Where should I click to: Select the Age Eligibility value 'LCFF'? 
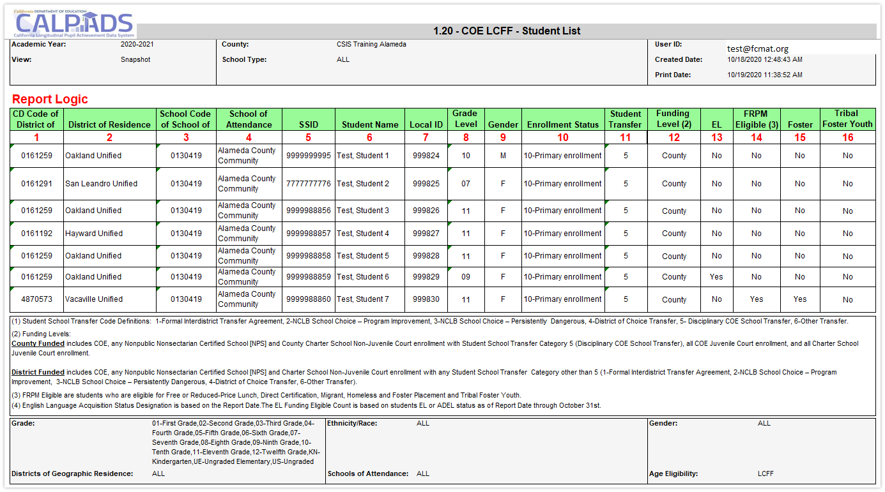click(766, 474)
